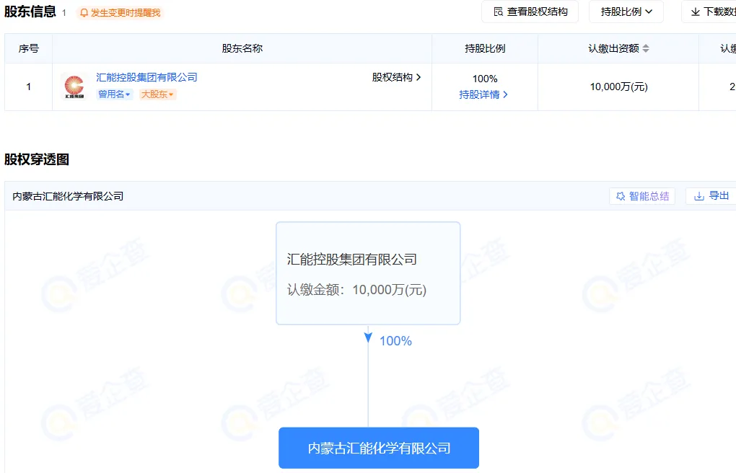Click the 智能总结 button
The width and height of the screenshot is (736, 473).
click(x=642, y=196)
